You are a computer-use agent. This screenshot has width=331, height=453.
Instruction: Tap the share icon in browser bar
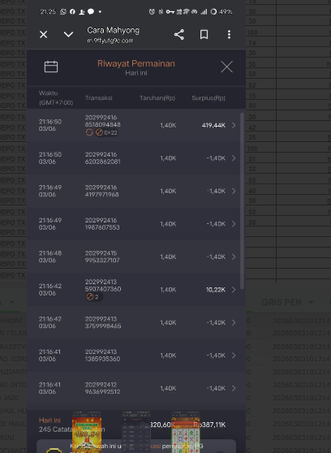[179, 35]
